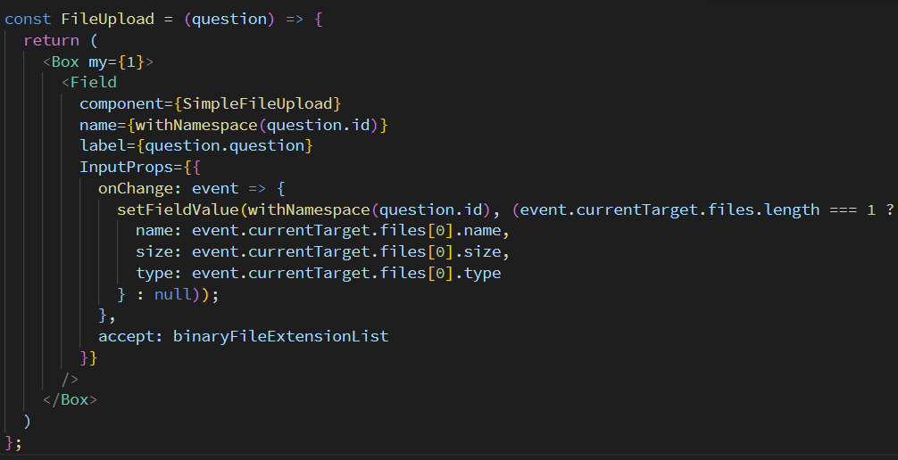The height and width of the screenshot is (460, 898).
Task: Click the 'label' attribute name
Action: [x=103, y=146]
